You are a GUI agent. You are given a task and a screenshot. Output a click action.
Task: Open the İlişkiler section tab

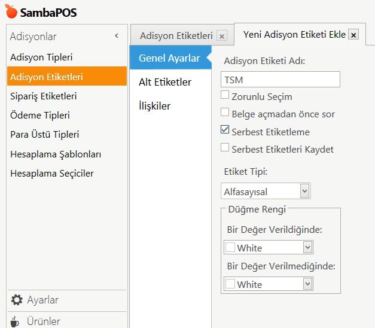point(154,106)
